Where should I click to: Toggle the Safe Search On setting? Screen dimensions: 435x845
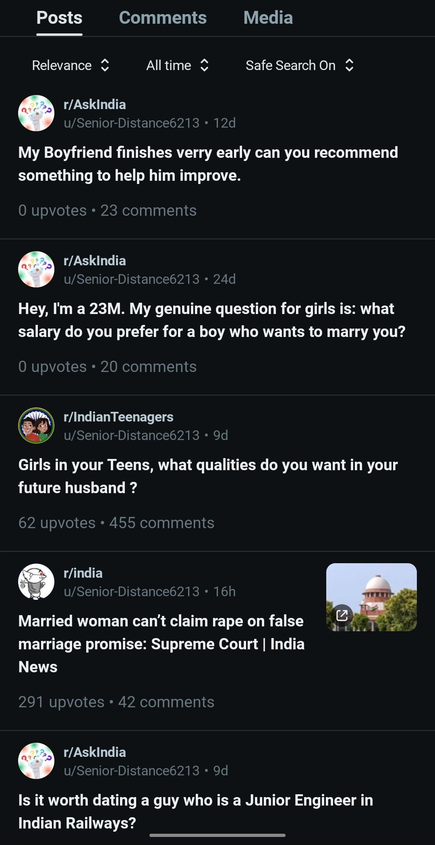click(x=300, y=65)
